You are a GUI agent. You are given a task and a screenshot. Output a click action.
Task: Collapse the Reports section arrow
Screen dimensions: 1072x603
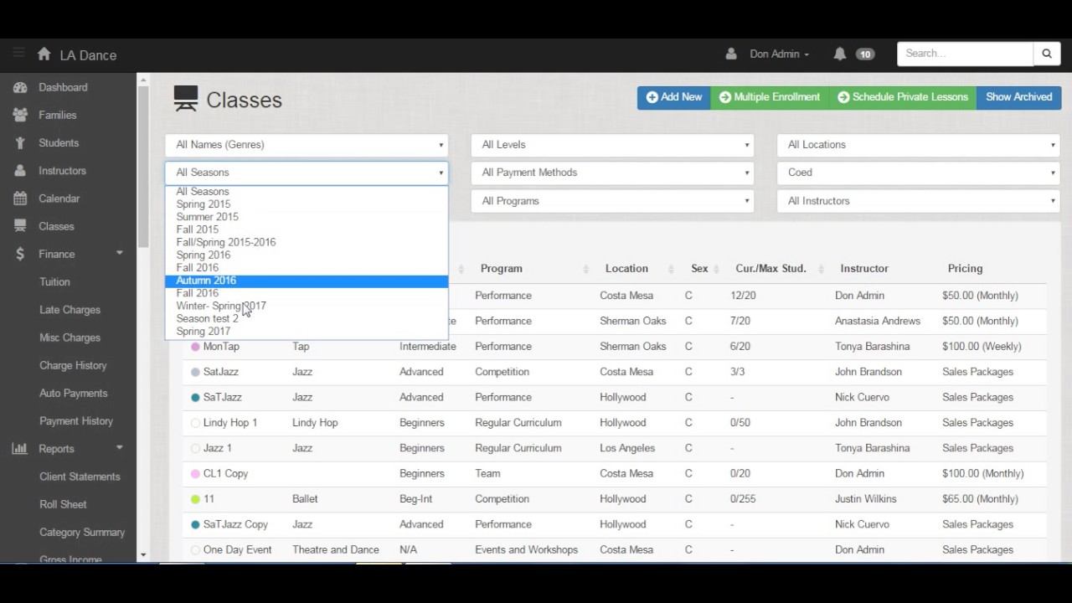(x=120, y=448)
